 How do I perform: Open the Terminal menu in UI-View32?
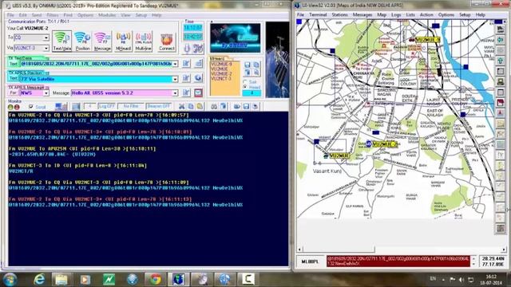pos(318,14)
